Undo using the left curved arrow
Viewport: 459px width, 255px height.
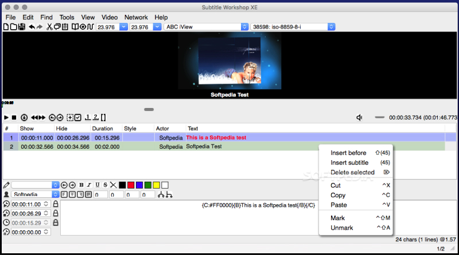(32, 27)
